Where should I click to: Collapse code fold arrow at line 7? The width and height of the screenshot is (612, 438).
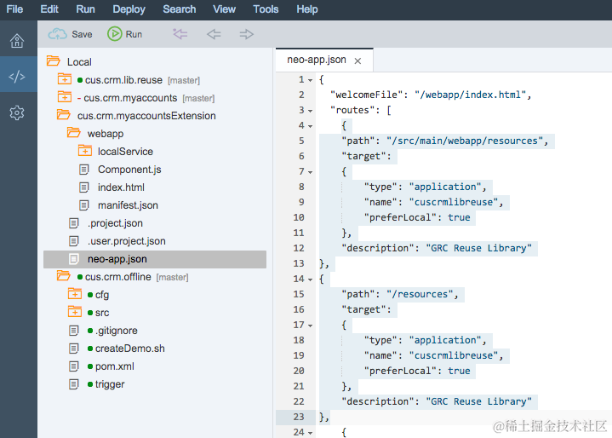(311, 172)
